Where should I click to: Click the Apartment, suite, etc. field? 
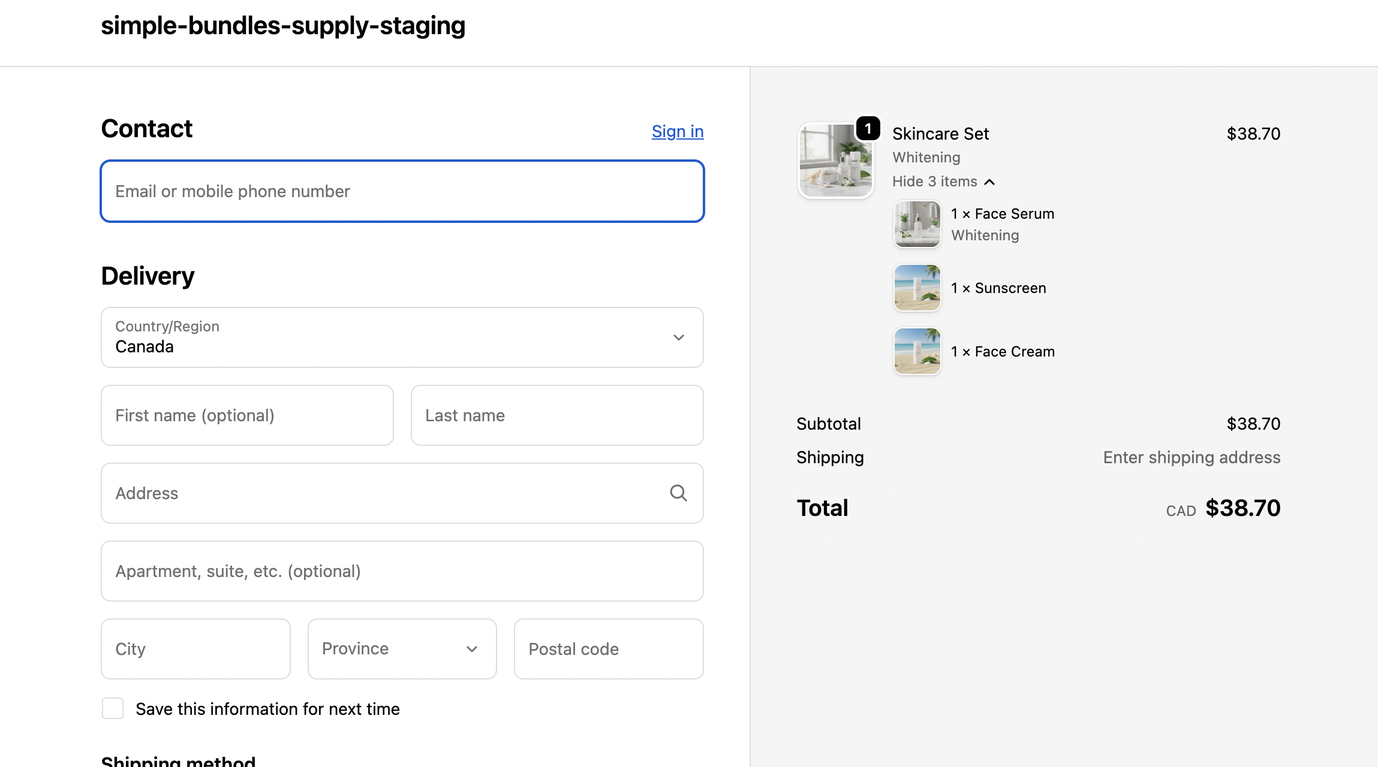point(402,571)
